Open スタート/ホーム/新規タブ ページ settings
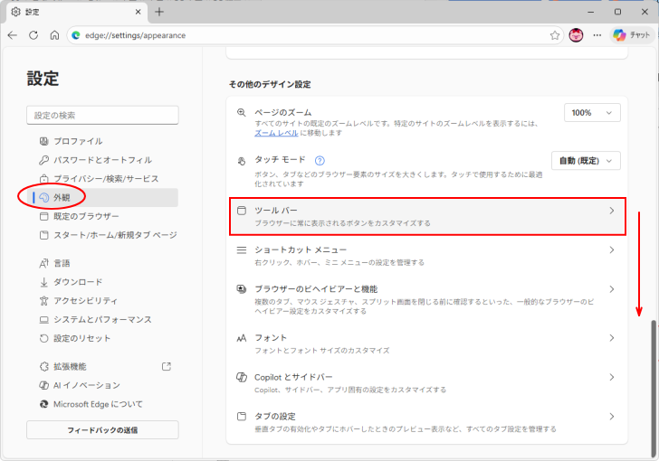The height and width of the screenshot is (461, 659). pos(102,235)
